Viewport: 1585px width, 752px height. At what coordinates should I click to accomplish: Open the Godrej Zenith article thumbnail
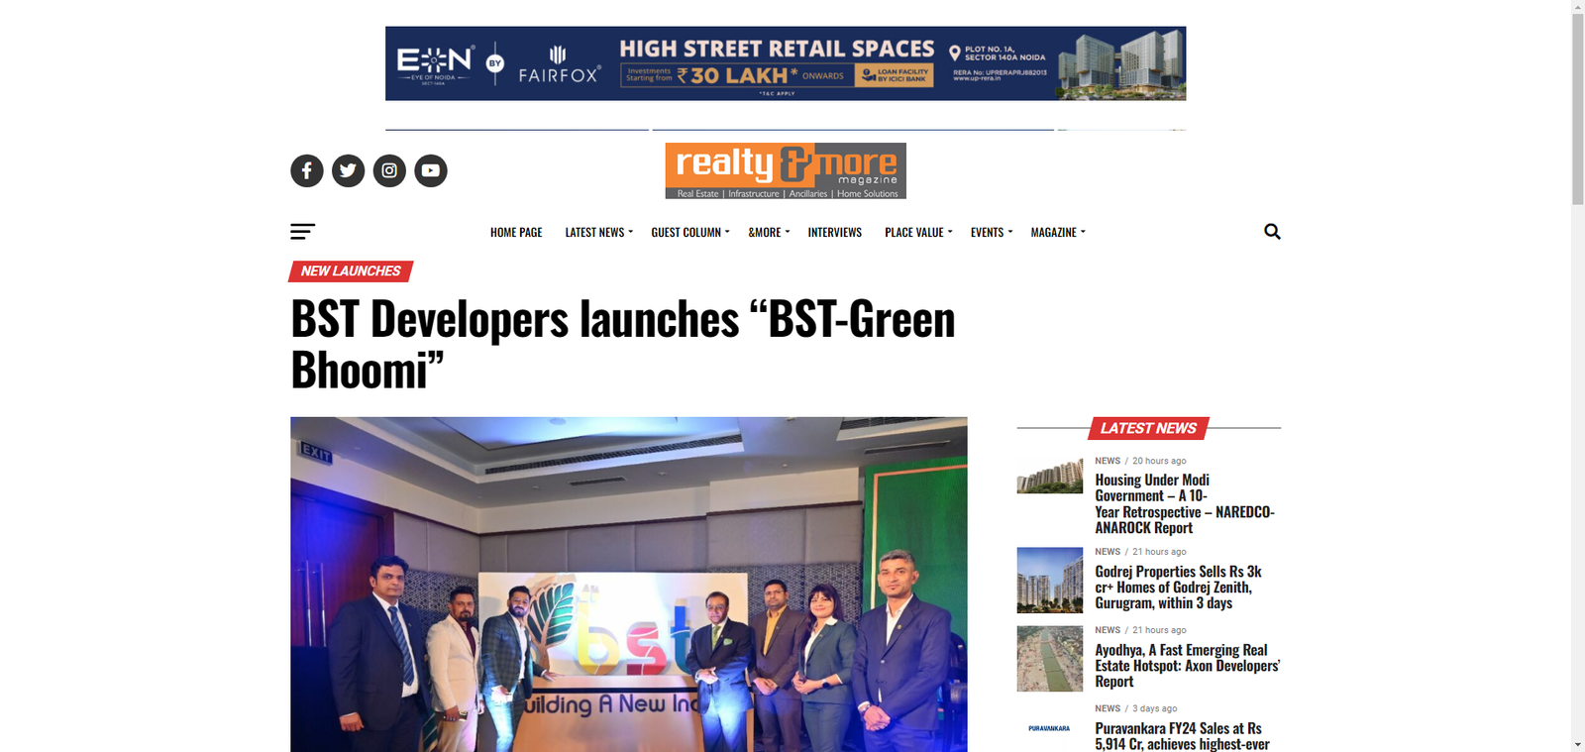(x=1050, y=581)
